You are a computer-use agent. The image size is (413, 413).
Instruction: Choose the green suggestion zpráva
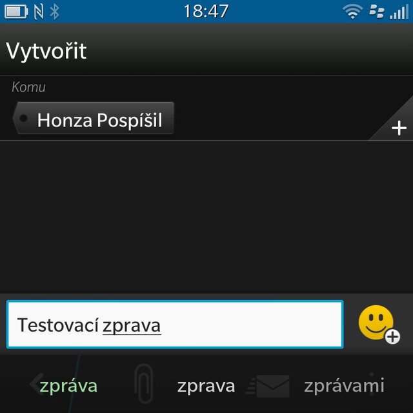[x=68, y=386]
